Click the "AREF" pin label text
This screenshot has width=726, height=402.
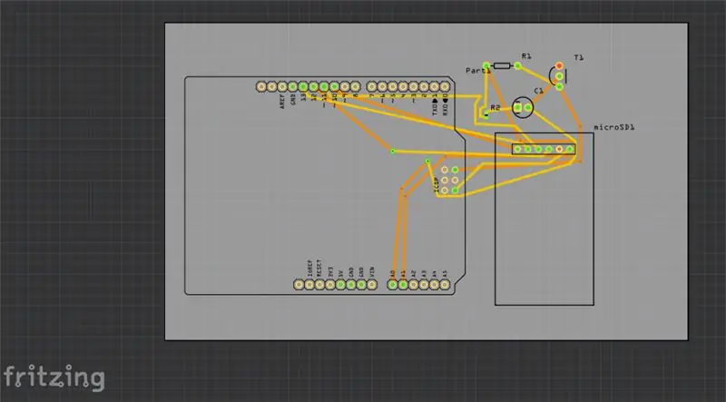click(x=282, y=102)
